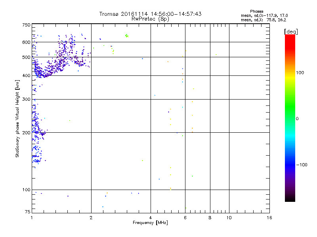Click the 'mean, sd,O:-117.9, 17.0' statistics line

[264, 15]
